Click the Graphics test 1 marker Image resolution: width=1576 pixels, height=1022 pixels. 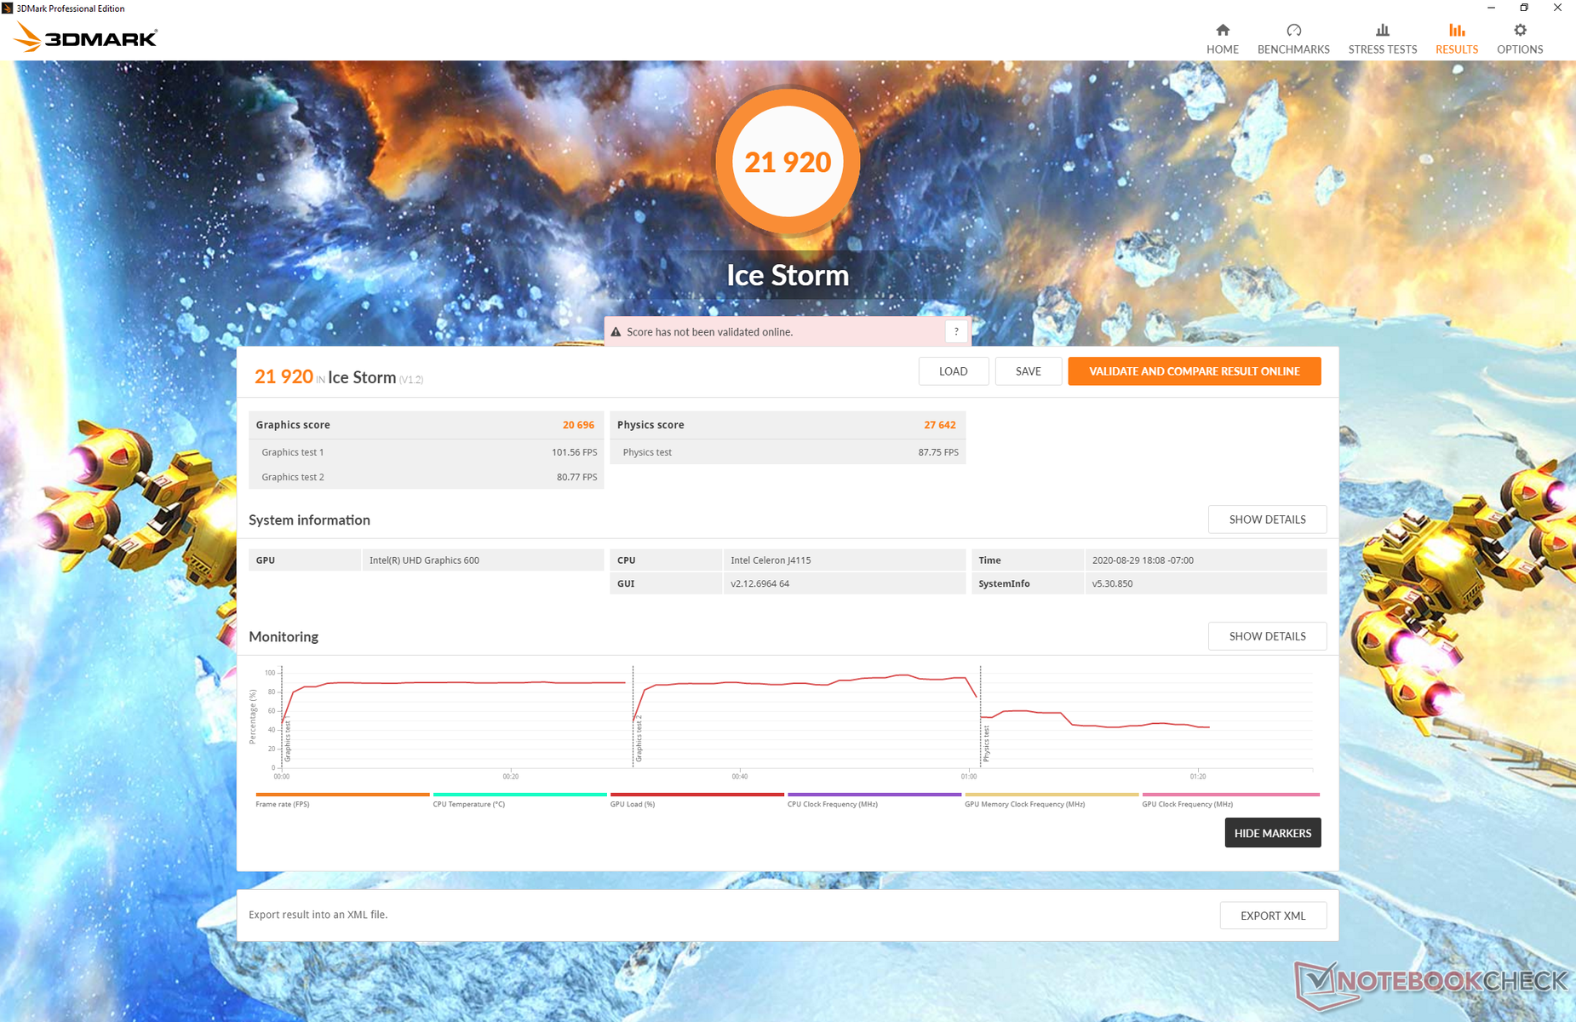click(288, 740)
